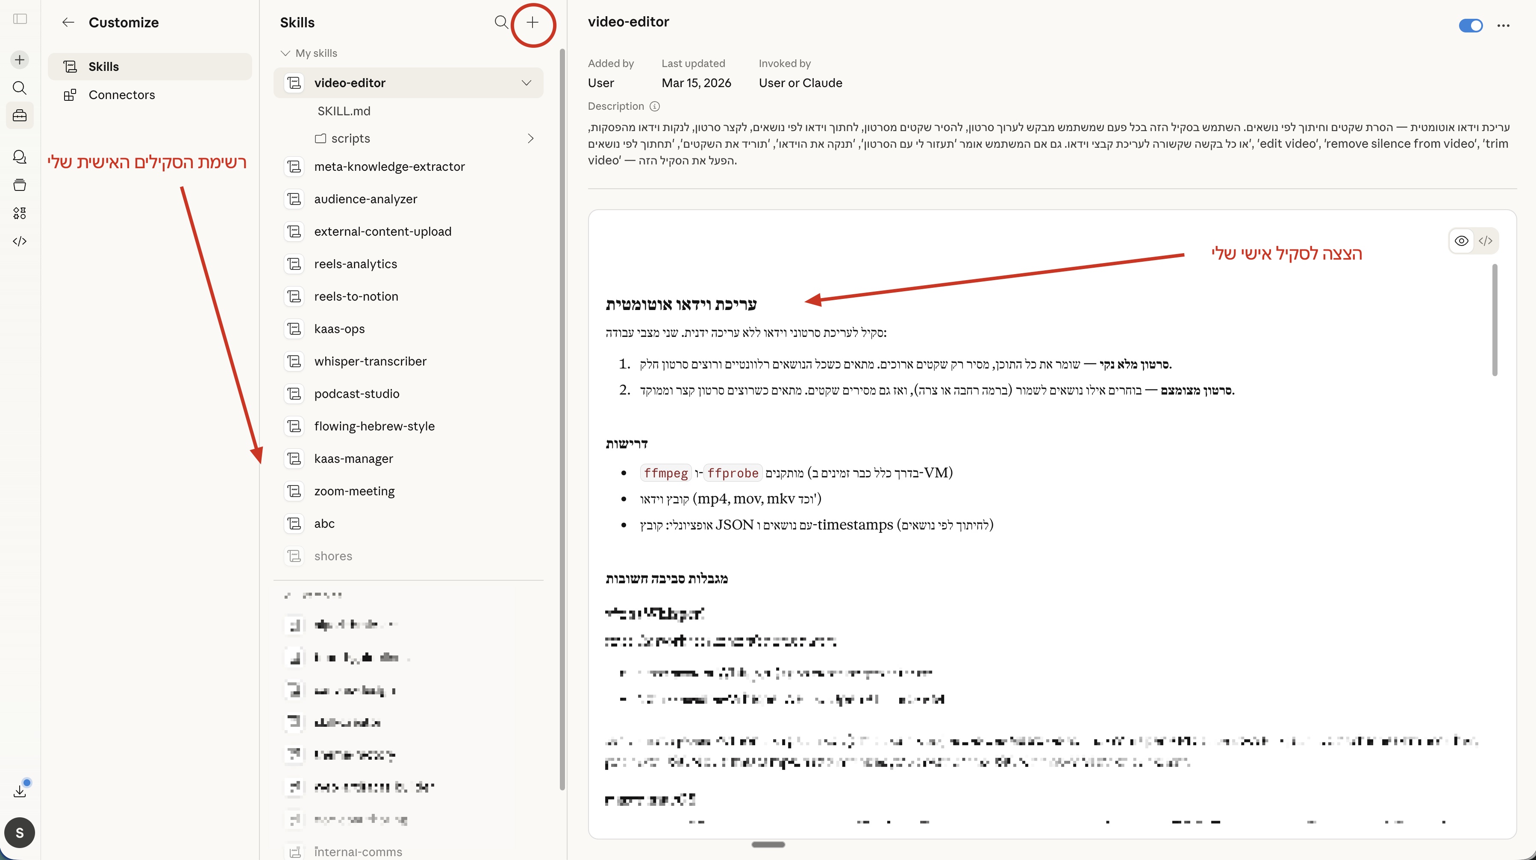The width and height of the screenshot is (1536, 860).
Task: Open the code icon in left rail
Action: point(20,241)
